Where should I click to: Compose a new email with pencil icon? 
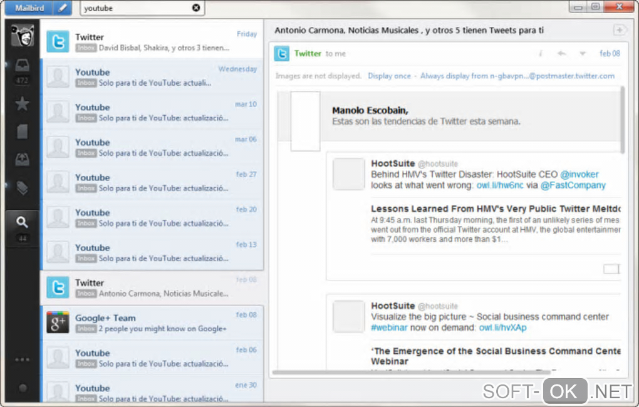63,8
